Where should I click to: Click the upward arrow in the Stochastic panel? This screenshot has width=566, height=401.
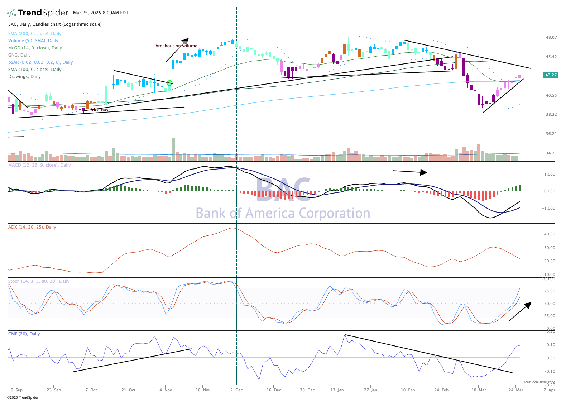(x=520, y=312)
